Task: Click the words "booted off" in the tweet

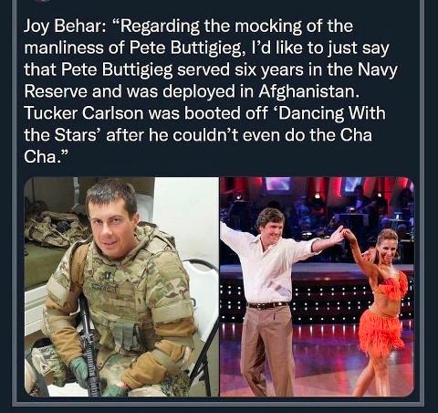Action: 226,113
